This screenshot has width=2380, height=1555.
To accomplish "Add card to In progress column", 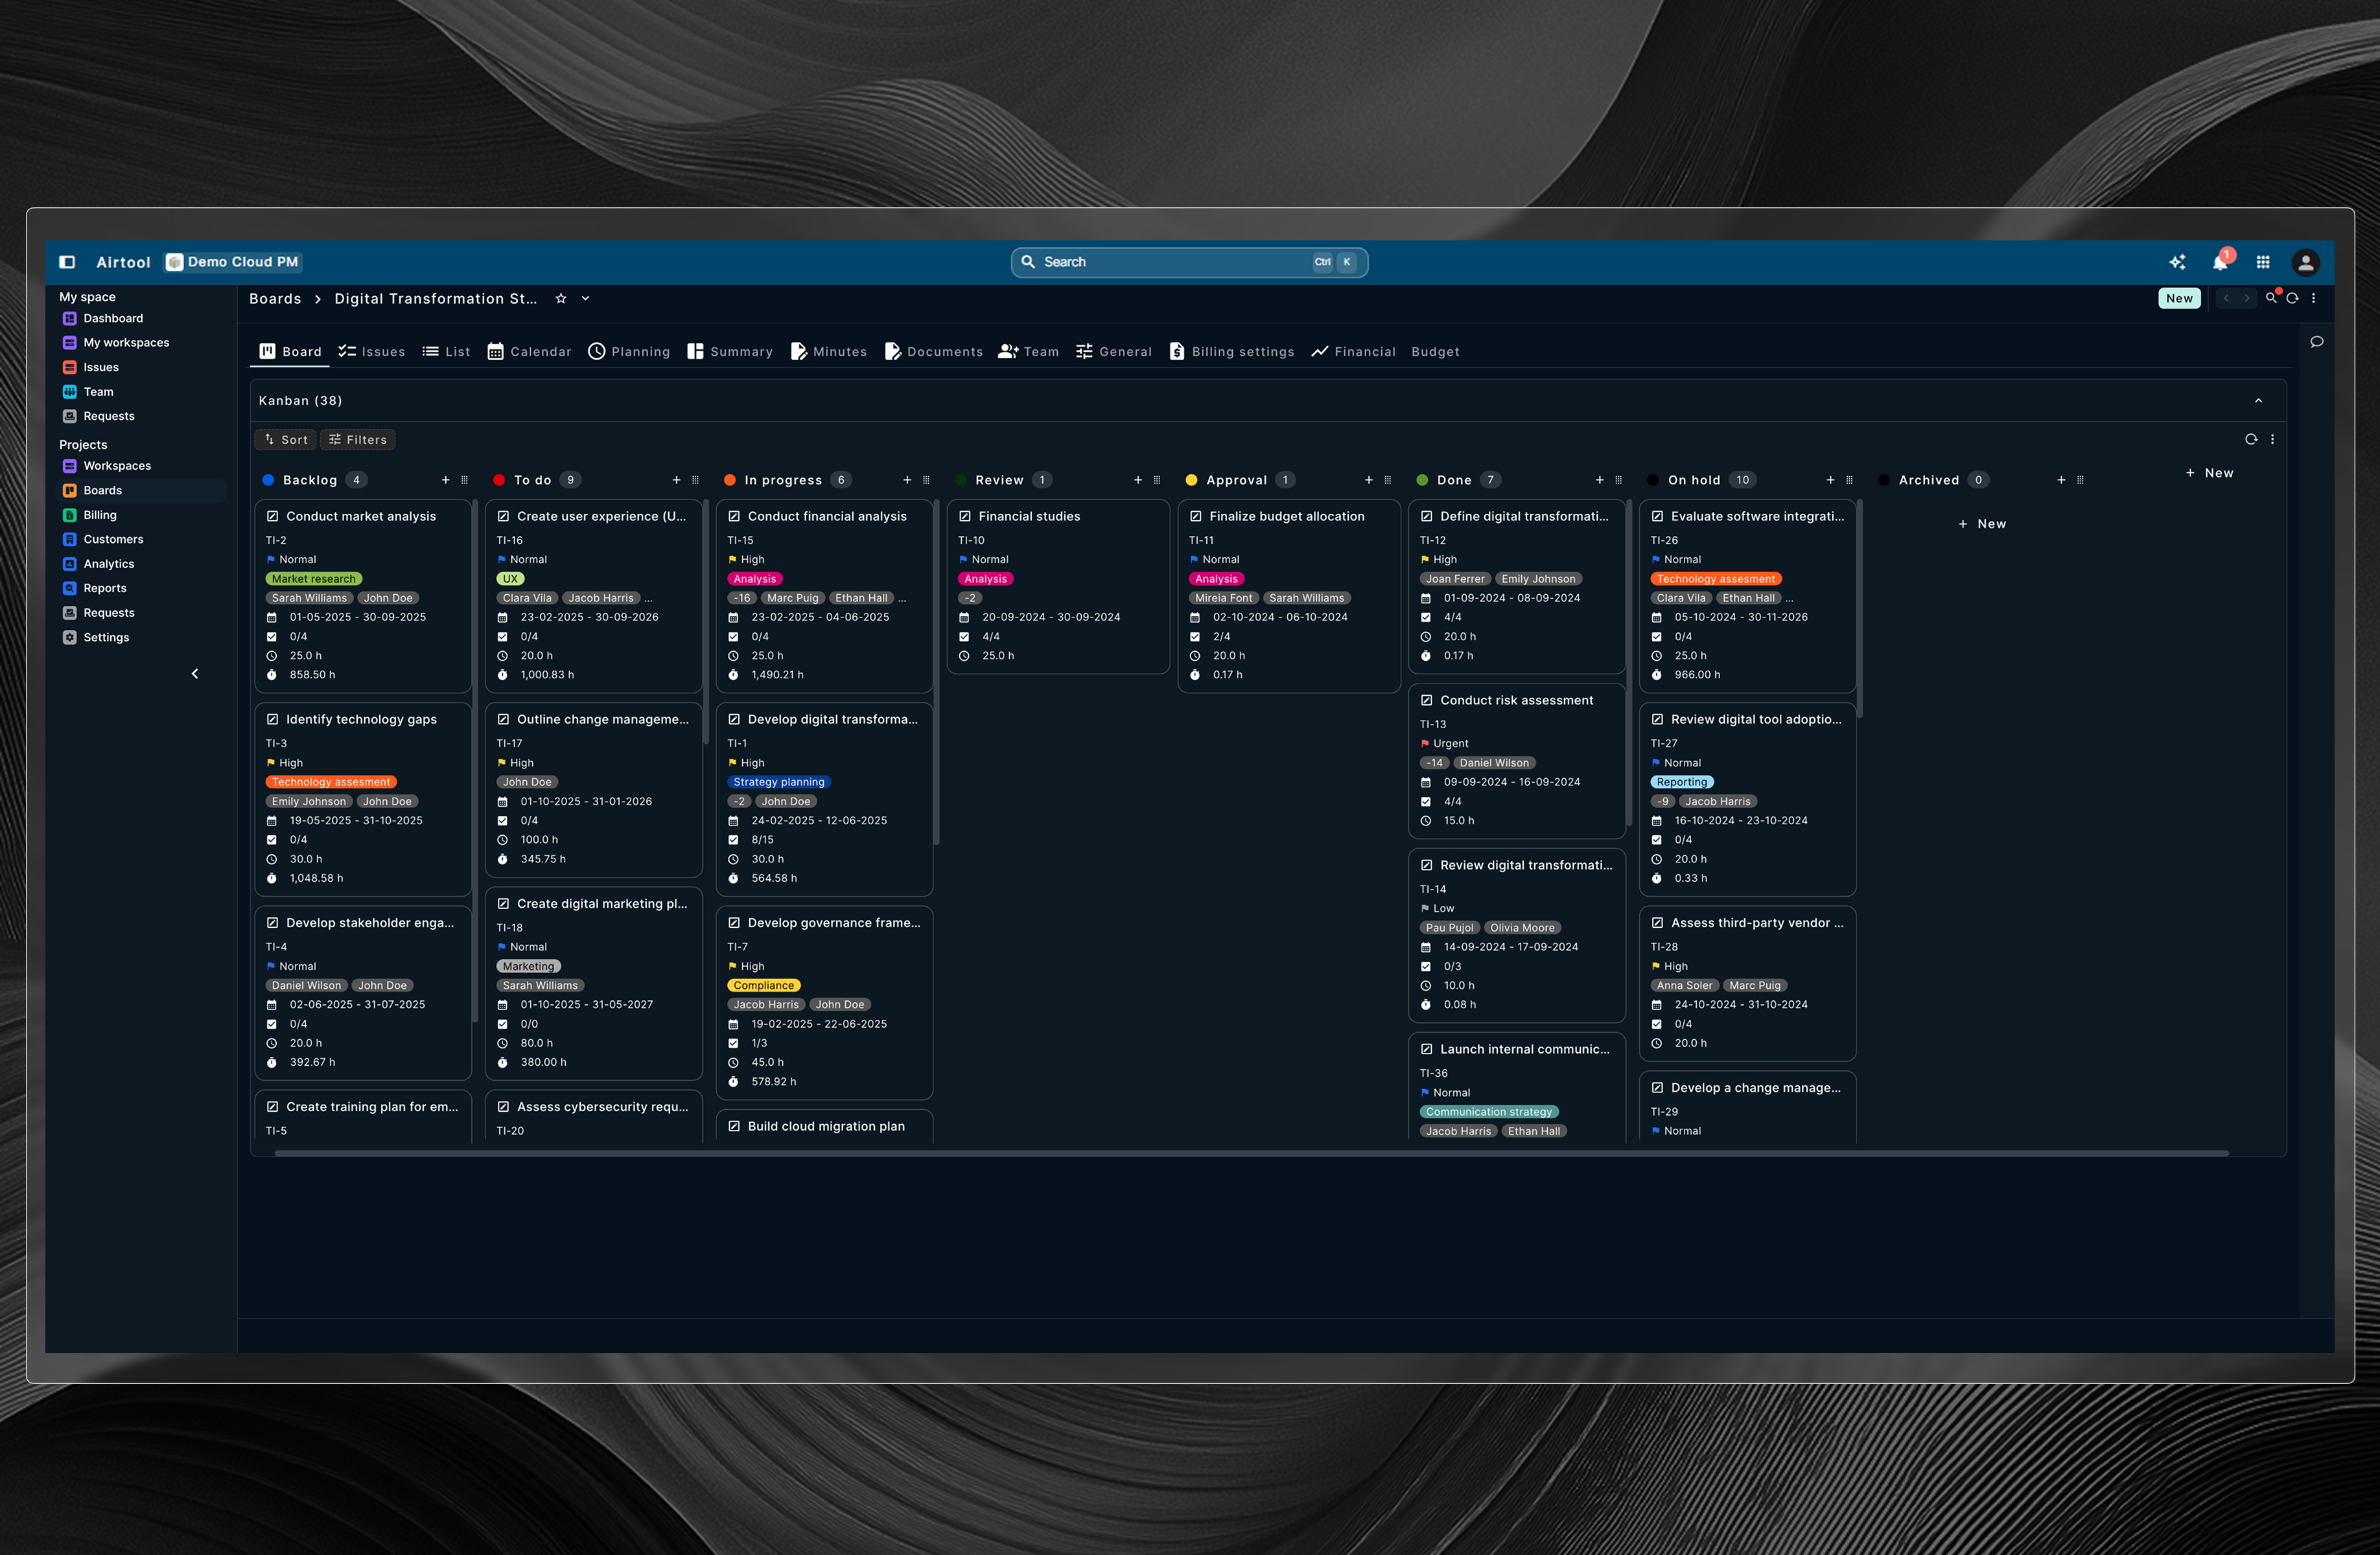I will (907, 479).
